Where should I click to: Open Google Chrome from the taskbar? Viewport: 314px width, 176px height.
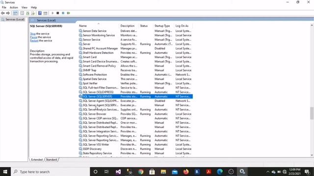141,172
